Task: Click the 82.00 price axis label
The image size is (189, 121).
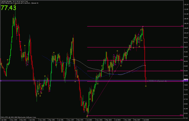Action: pos(186,71)
